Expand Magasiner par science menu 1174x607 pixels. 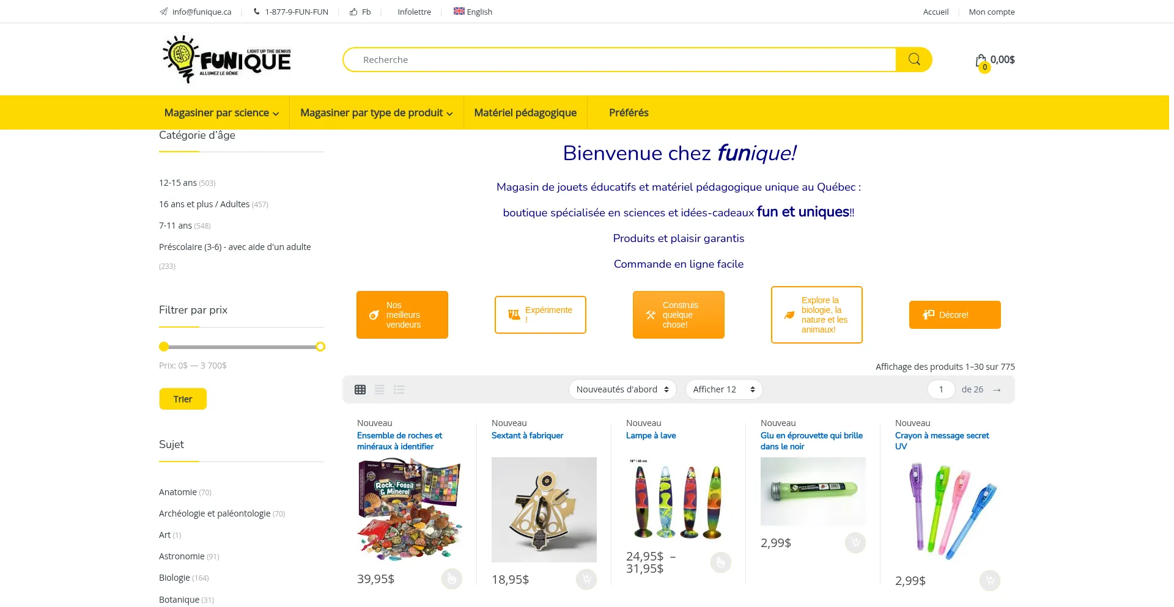click(221, 112)
